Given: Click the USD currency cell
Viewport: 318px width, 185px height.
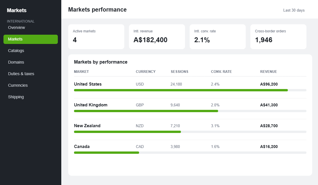Looking at the screenshot, I should click(x=140, y=84).
